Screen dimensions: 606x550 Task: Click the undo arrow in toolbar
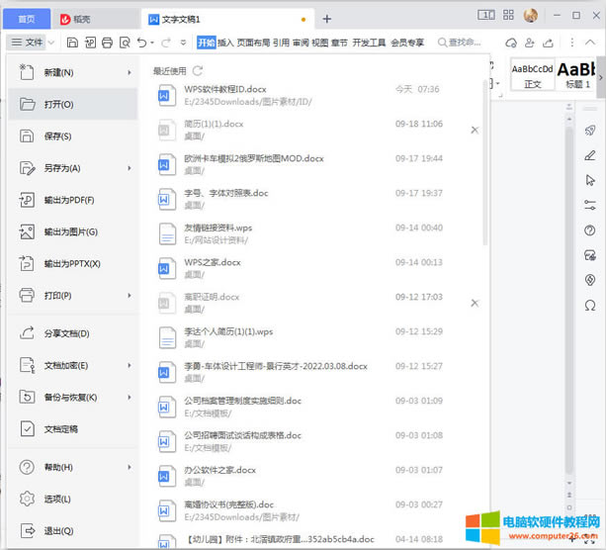pyautogui.click(x=142, y=43)
